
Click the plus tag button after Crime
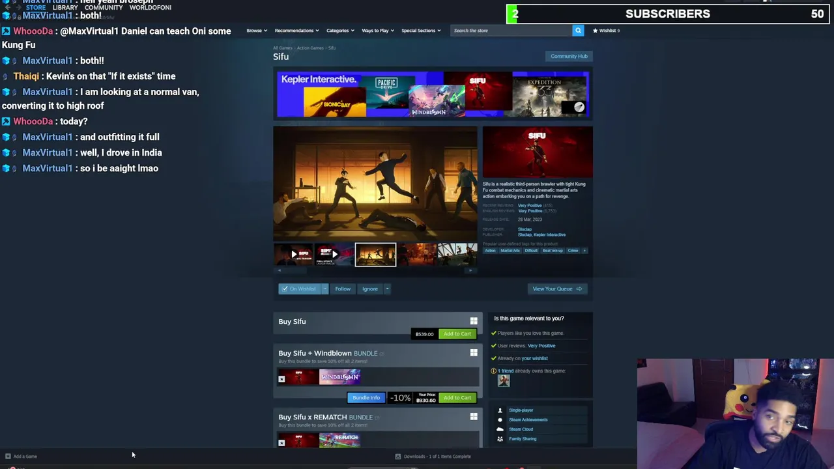tap(584, 251)
